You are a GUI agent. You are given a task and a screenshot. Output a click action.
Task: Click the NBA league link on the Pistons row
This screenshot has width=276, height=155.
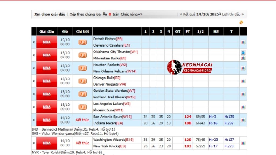[46, 42]
